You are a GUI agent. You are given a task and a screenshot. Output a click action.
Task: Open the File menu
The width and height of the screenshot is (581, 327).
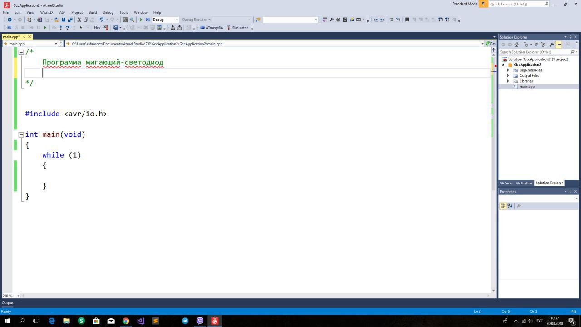click(6, 12)
